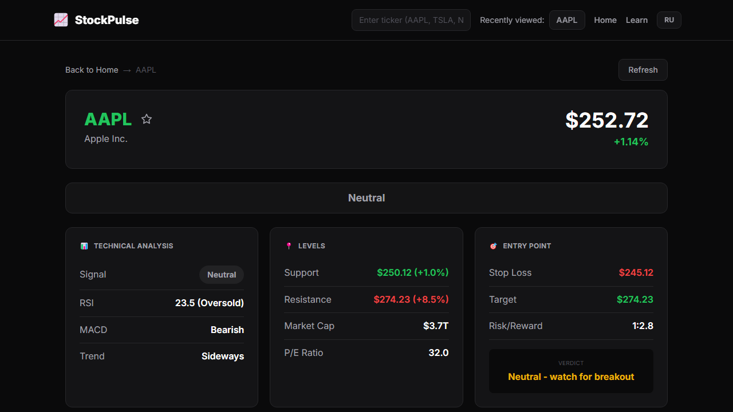Click the TECHNICAL ANALYSIS card heading
The width and height of the screenshot is (733, 412).
click(133, 246)
